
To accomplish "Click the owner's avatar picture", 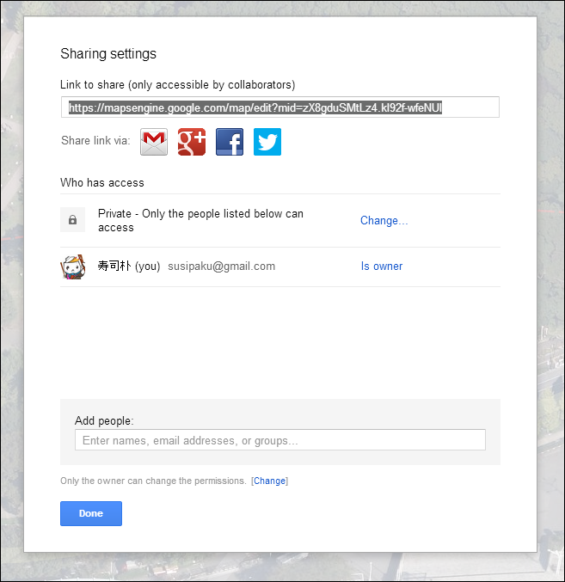I will click(x=72, y=266).
